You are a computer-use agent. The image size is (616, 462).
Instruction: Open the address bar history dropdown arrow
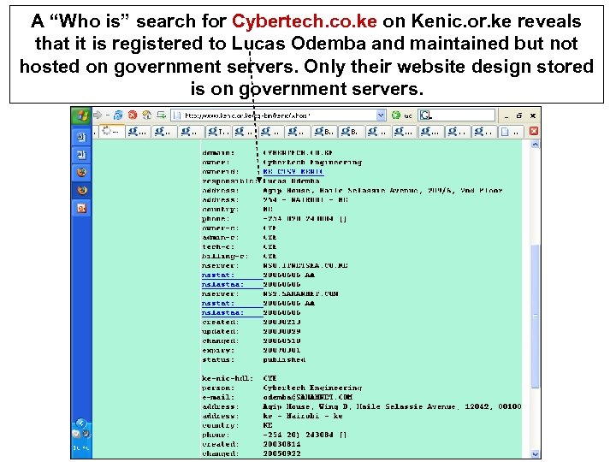coord(380,115)
